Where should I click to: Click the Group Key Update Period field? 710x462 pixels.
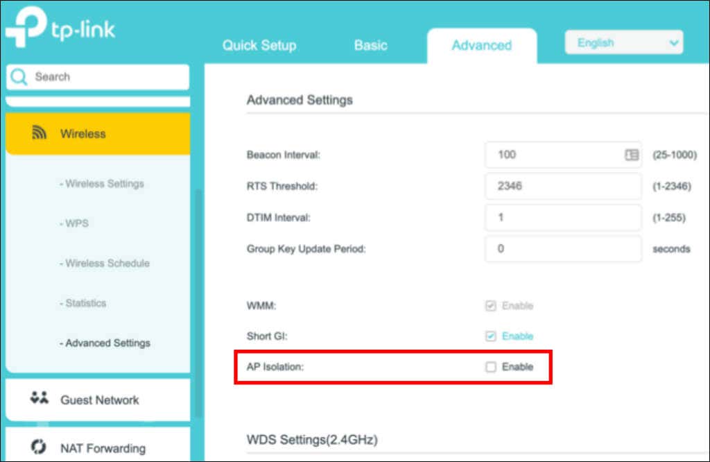pos(562,249)
